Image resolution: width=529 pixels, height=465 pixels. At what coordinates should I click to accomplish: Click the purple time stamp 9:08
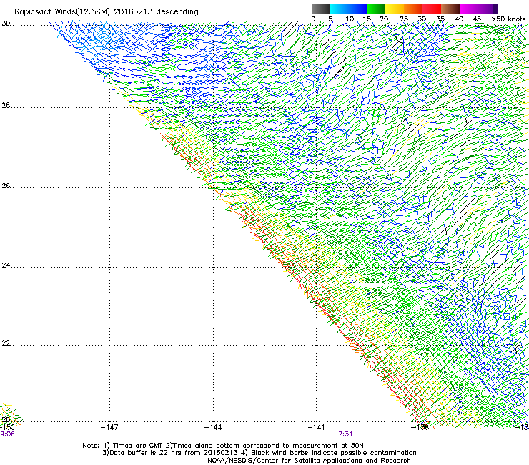coord(7,434)
